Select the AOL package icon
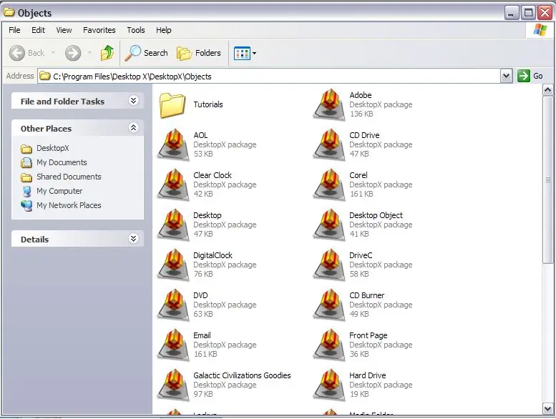556x419 pixels. [173, 145]
